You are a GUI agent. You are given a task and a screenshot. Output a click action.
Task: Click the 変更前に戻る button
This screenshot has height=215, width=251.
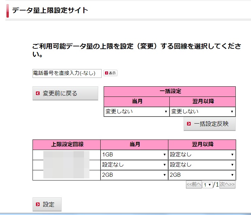point(65,93)
